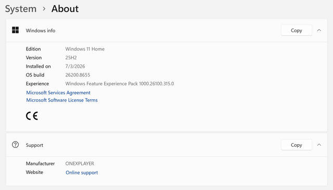Click the CE certification mark
This screenshot has height=190, width=333.
(32, 116)
